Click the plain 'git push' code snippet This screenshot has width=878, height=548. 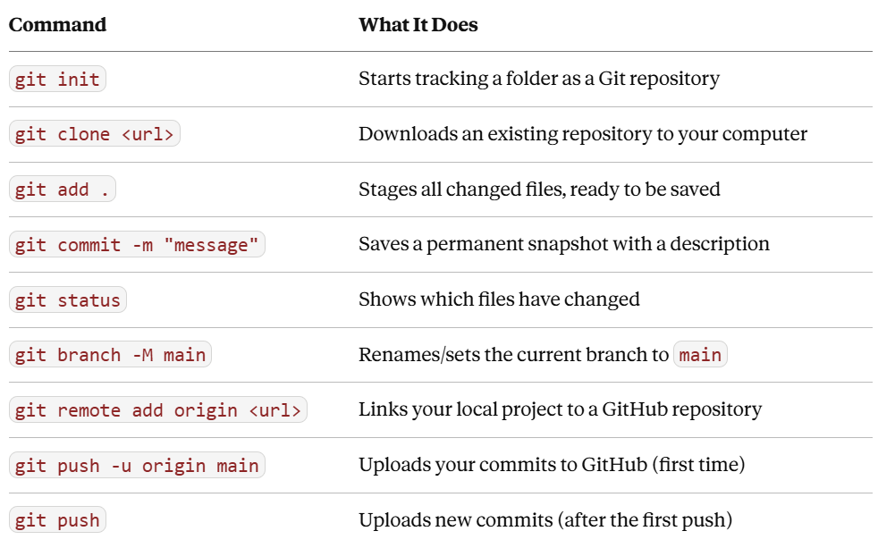57,520
